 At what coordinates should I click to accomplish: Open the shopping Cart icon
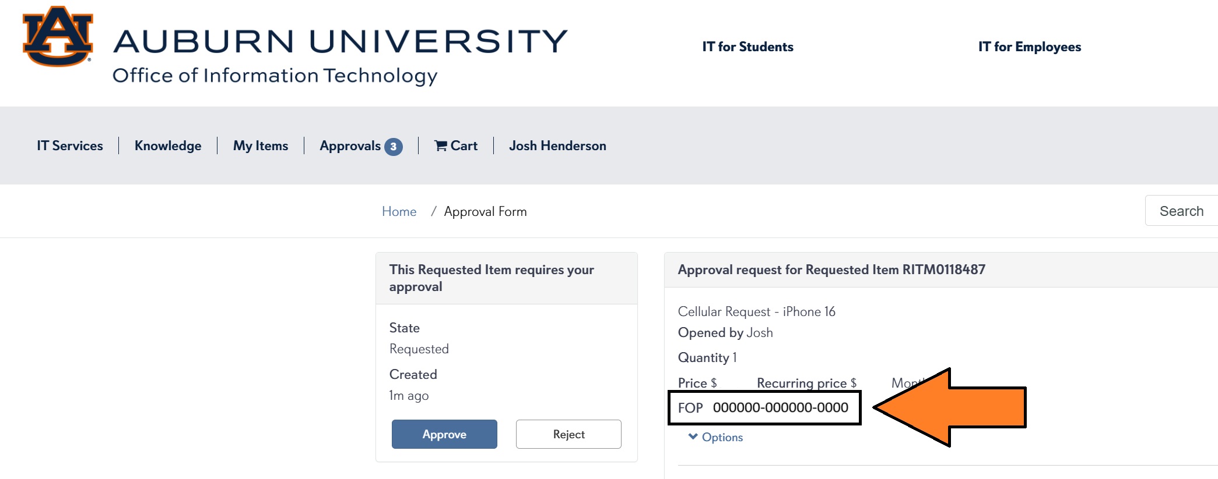(441, 146)
